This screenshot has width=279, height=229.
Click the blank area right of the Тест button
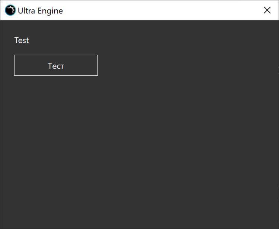coord(167,65)
